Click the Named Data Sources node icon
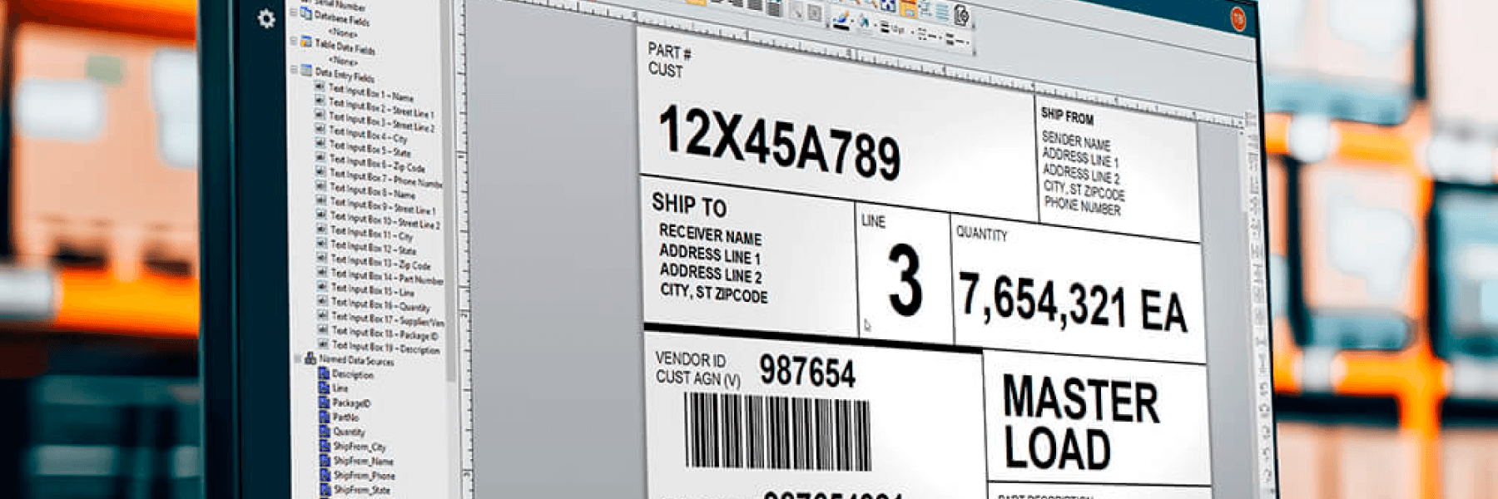 point(310,358)
